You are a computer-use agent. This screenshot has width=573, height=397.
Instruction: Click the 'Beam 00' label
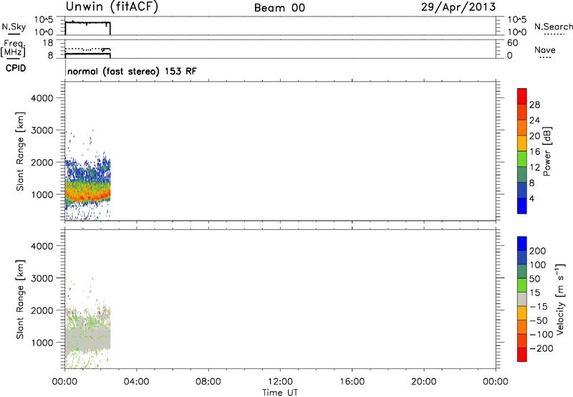(x=279, y=8)
